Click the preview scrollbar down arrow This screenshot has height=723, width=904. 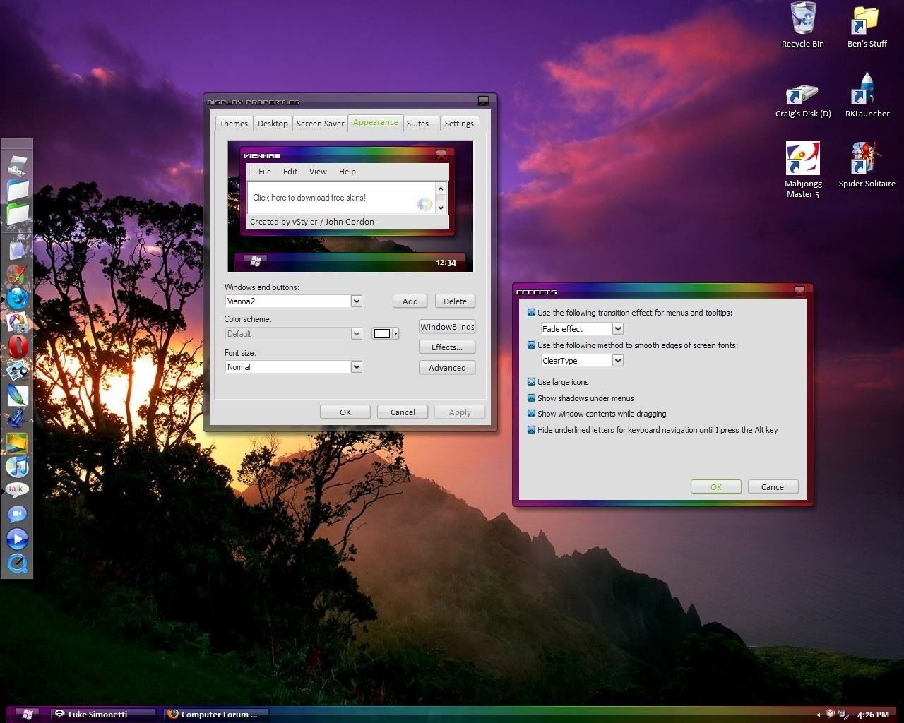point(441,208)
